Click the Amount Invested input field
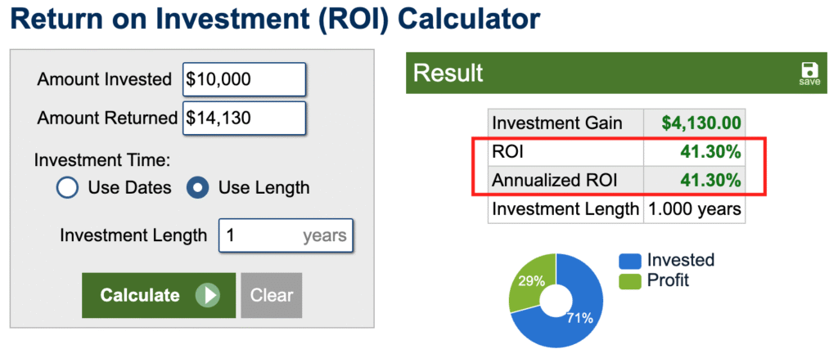This screenshot has height=358, width=838. pos(244,79)
